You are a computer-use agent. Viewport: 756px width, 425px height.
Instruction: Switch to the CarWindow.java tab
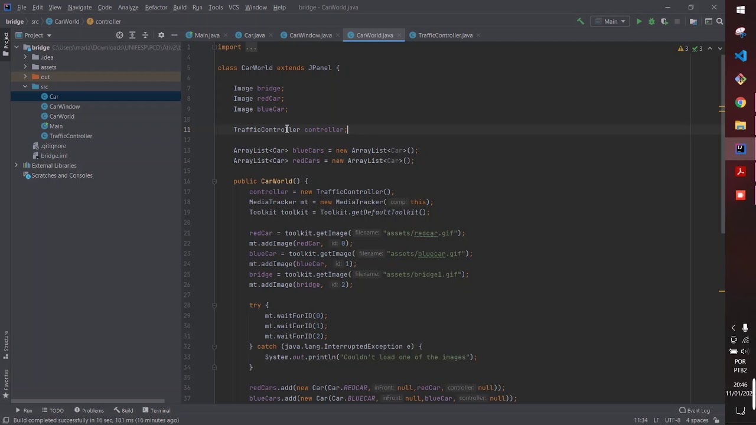click(x=310, y=35)
